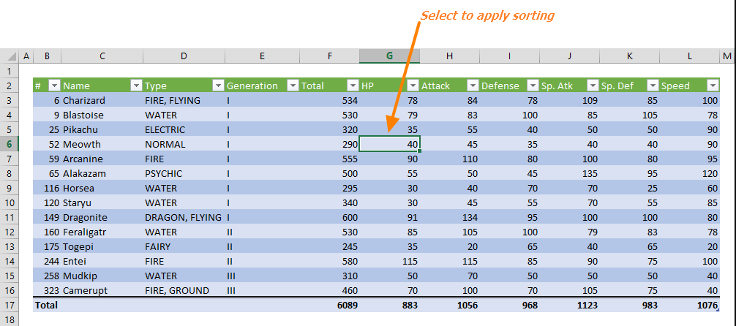Click the Entei name cell

click(102, 261)
